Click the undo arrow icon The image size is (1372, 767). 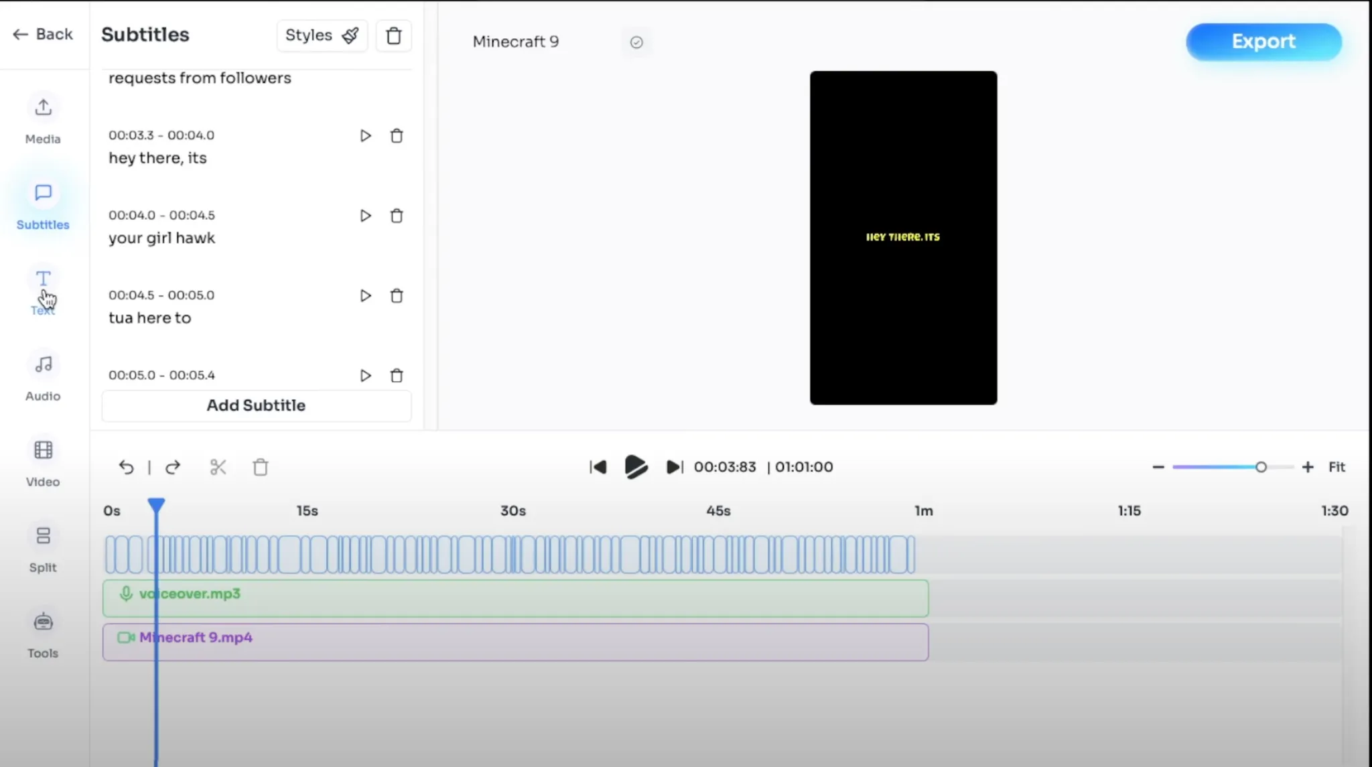click(x=126, y=467)
